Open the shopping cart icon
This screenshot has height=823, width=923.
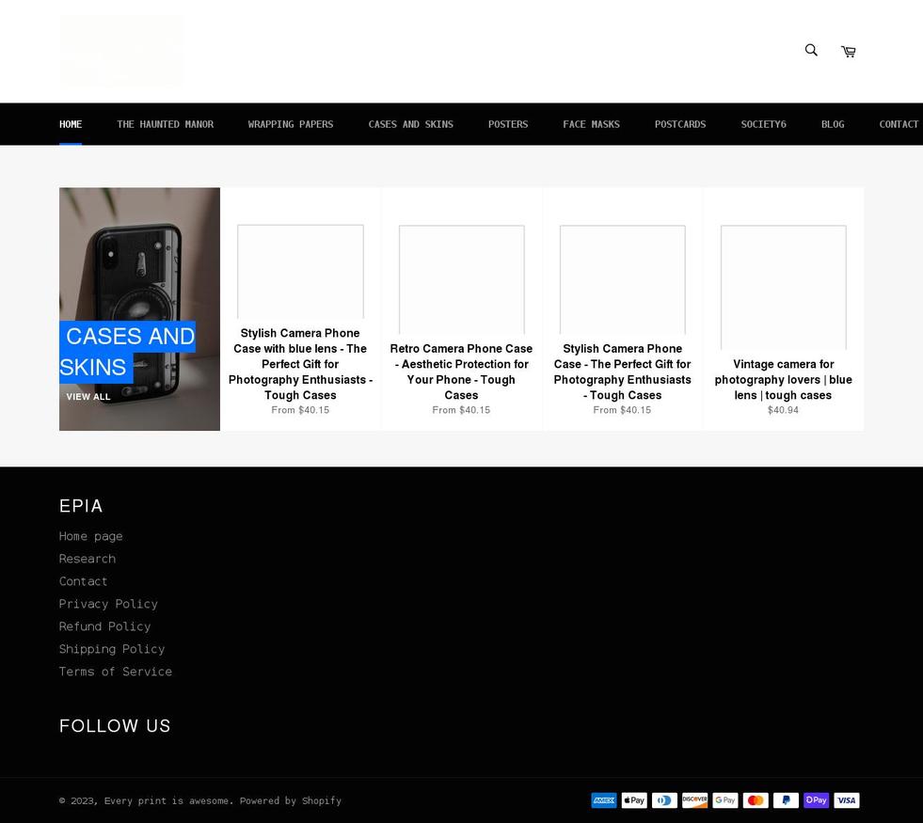coord(848,51)
